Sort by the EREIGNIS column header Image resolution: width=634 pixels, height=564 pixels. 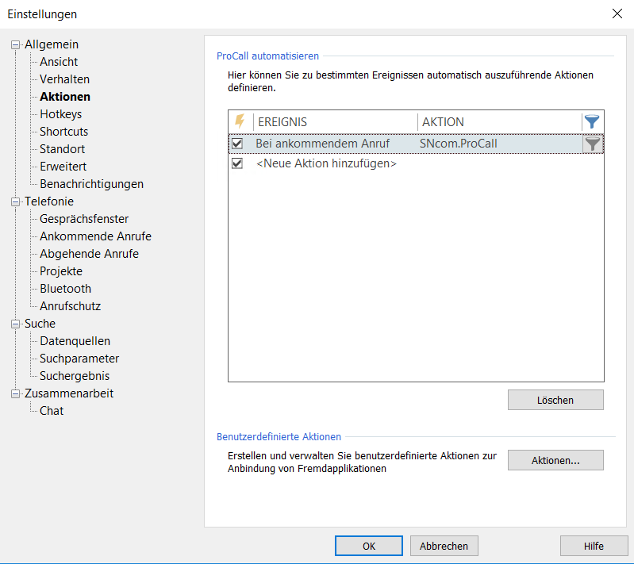pos(335,121)
